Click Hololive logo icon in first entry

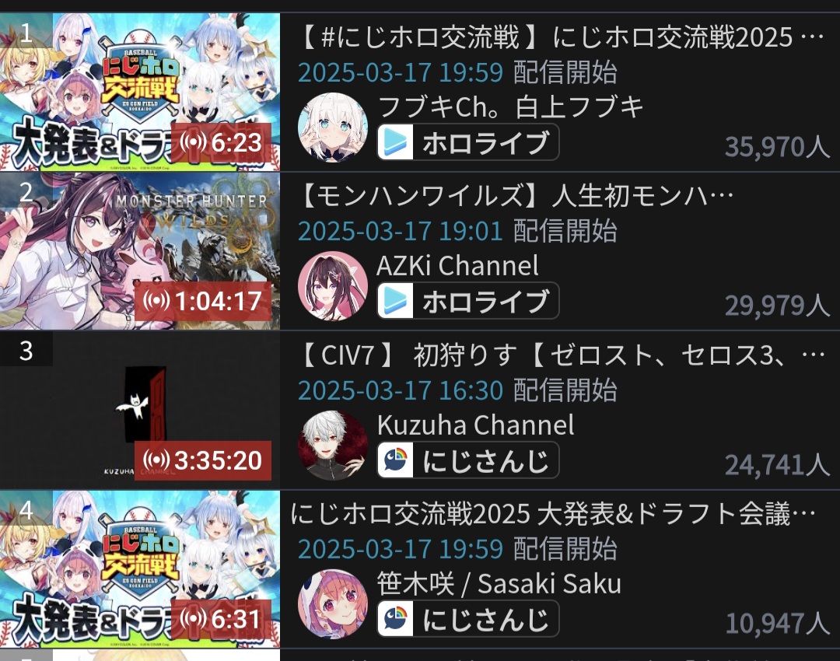click(396, 142)
